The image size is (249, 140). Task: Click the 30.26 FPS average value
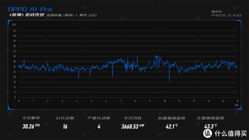click(x=31, y=126)
